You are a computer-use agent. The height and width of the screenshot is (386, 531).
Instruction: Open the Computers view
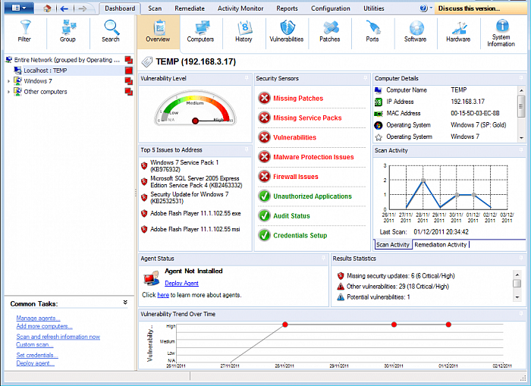coord(200,31)
